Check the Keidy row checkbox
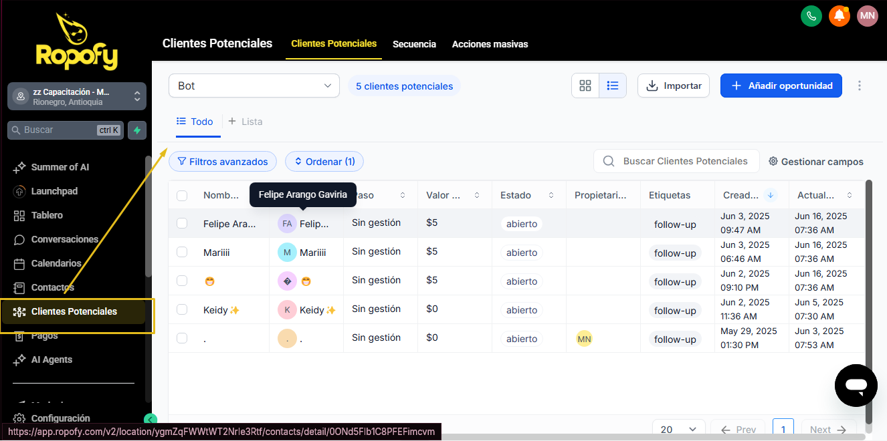 tap(182, 309)
